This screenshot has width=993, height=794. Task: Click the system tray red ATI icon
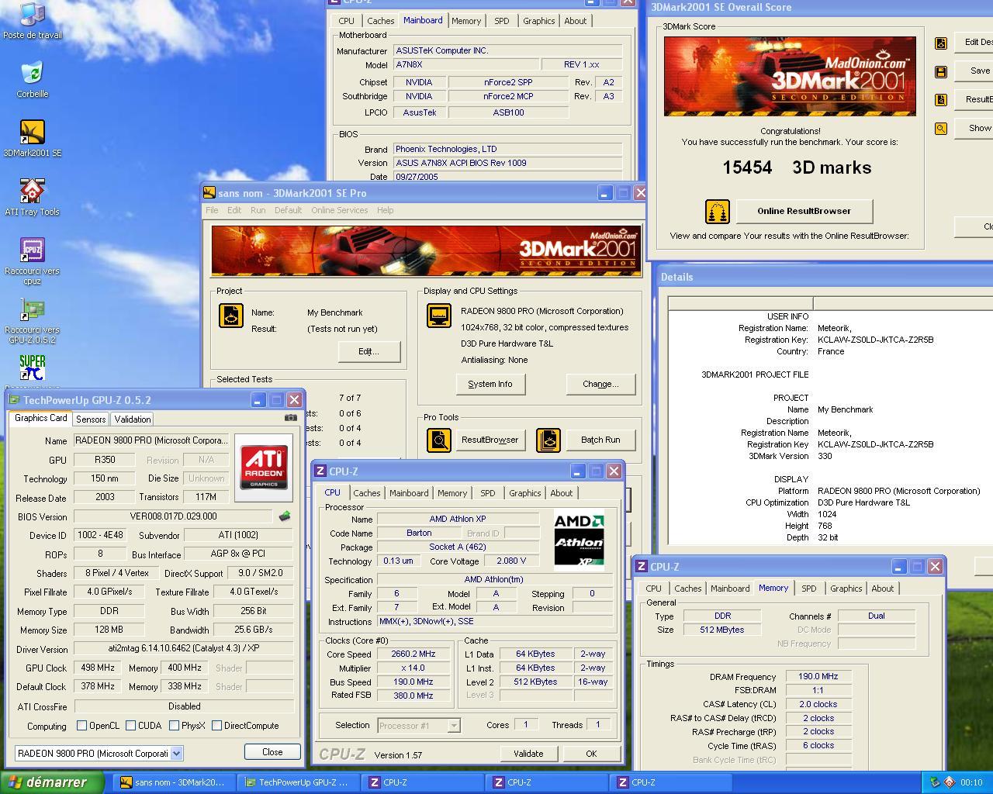coord(949,782)
